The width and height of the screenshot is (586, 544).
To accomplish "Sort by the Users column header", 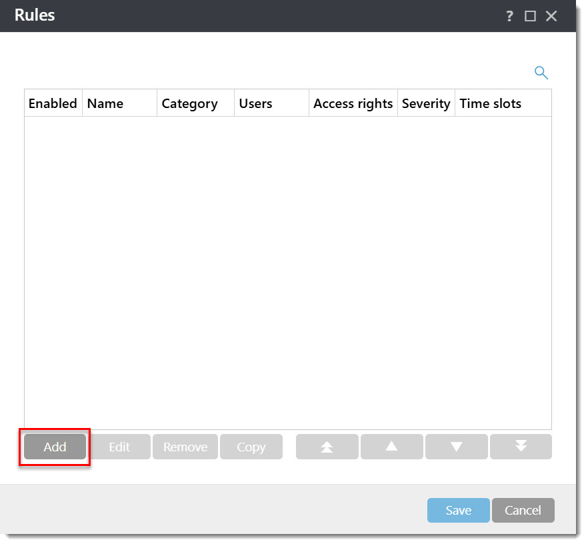I will 272,103.
